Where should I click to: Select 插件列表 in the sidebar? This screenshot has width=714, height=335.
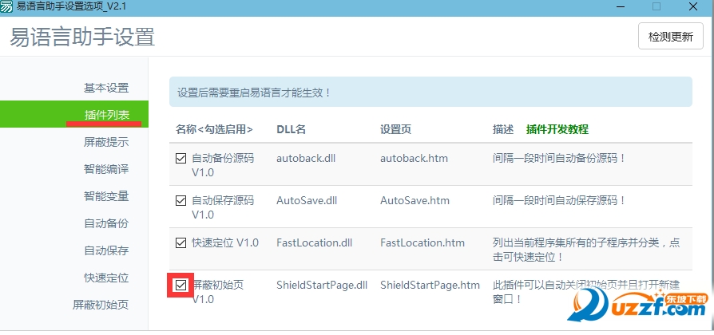(x=106, y=115)
